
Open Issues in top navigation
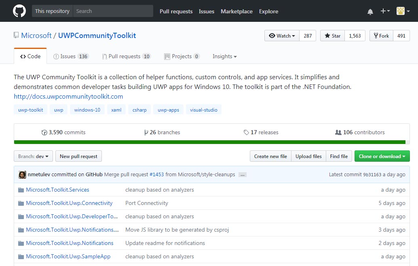pyautogui.click(x=206, y=11)
